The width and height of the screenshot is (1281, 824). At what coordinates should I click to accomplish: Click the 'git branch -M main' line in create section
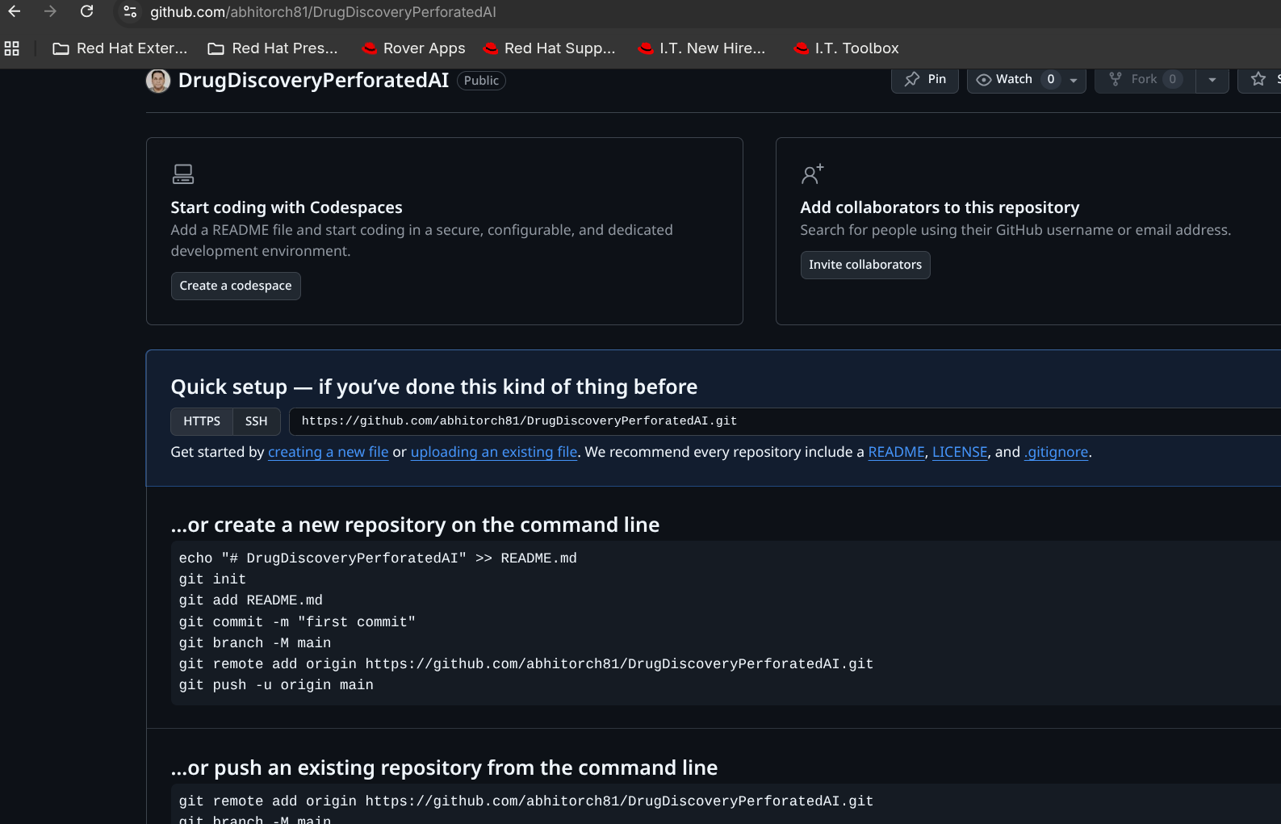[255, 643]
